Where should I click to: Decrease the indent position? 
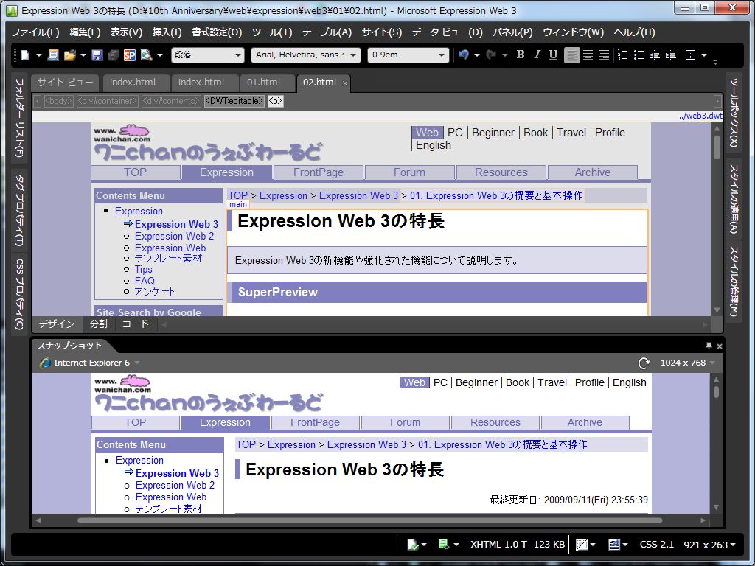coord(655,55)
